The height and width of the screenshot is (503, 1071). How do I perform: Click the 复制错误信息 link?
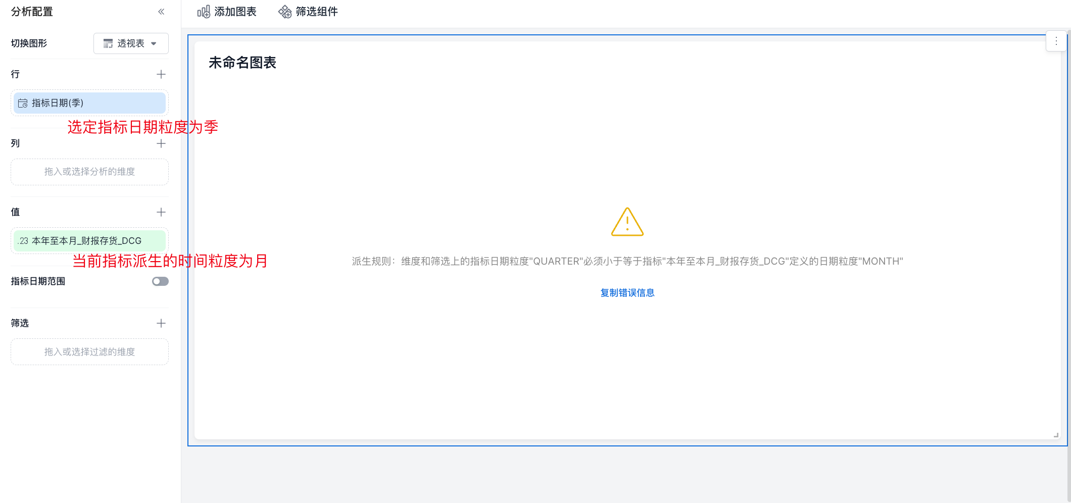pos(627,293)
